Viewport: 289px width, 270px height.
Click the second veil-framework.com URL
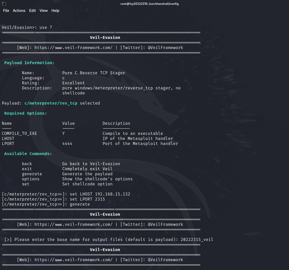coord(74,224)
